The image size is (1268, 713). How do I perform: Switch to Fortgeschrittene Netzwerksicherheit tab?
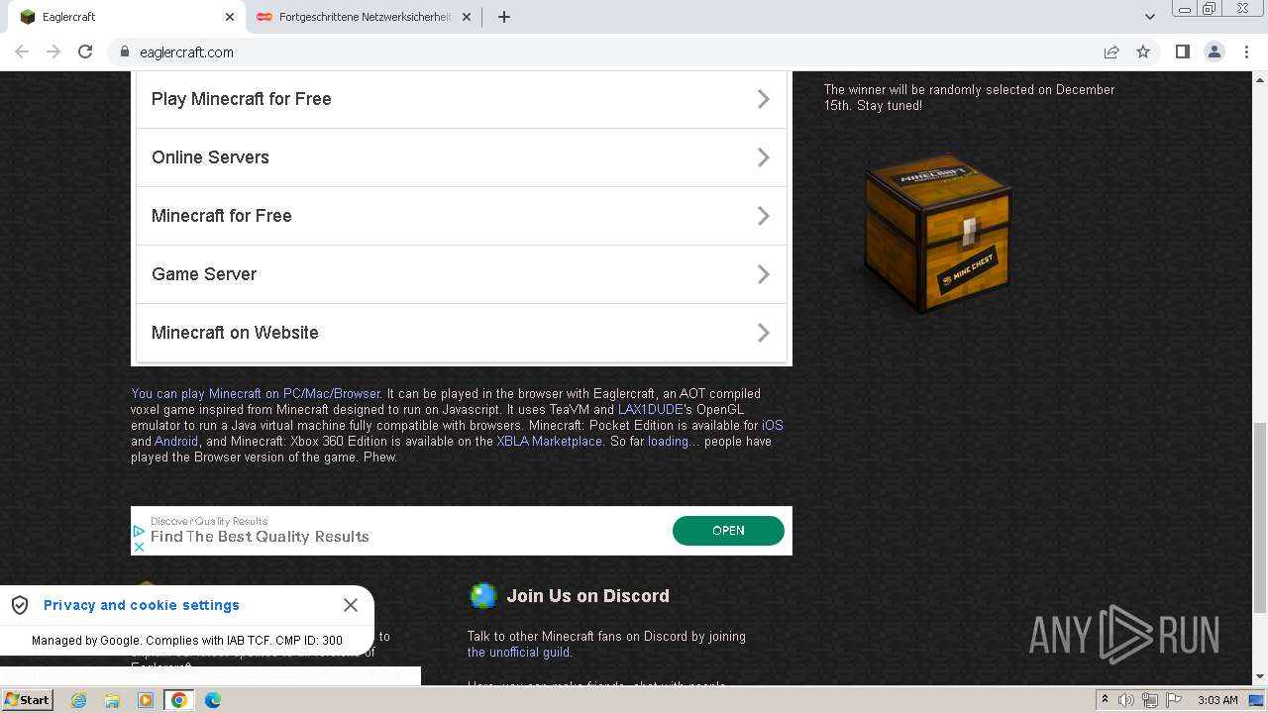coord(364,17)
